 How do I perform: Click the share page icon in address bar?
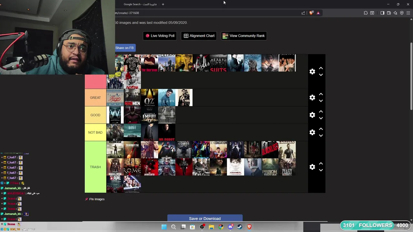click(303, 13)
